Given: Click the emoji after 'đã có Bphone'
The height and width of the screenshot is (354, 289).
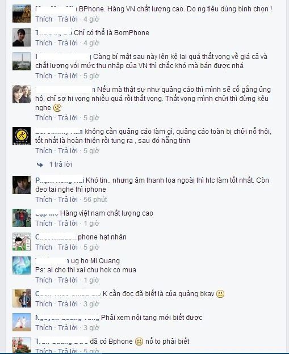Looking at the screenshot, I should (x=139, y=342).
